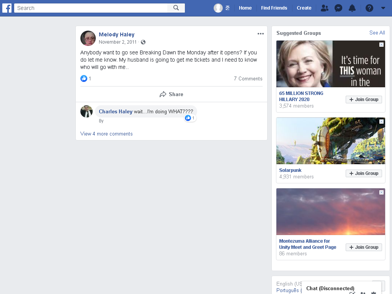Expand View 4 more comments

(106, 134)
